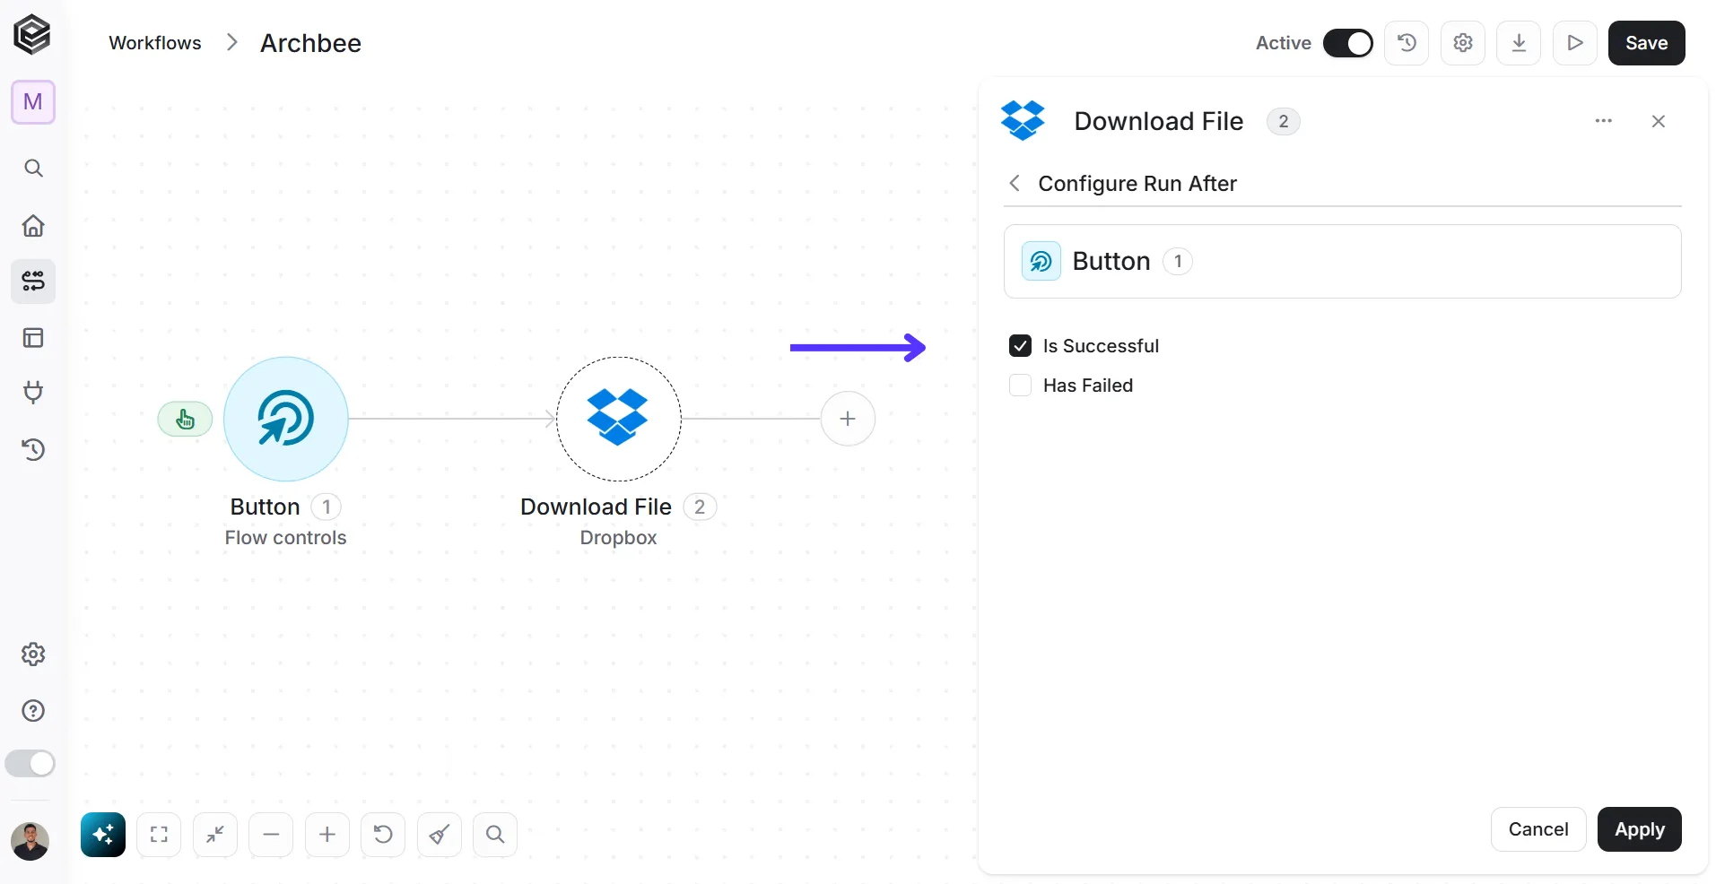Toggle the sidebar switch near bottom left
1716x884 pixels.
point(30,764)
